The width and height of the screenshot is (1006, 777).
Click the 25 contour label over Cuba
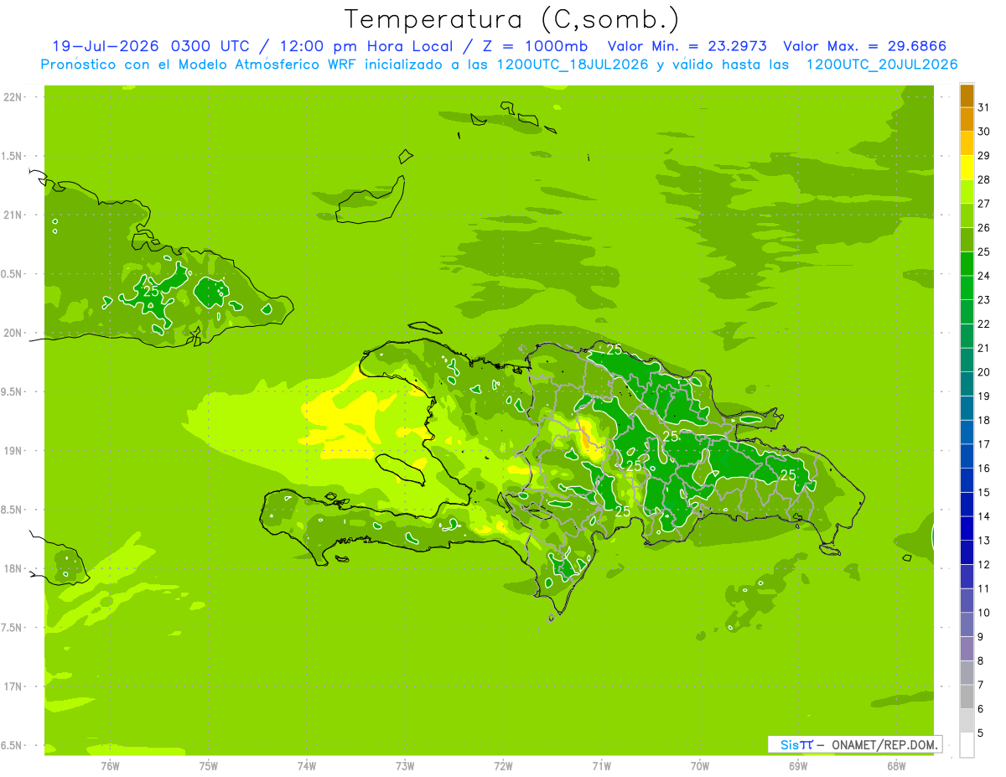click(x=151, y=291)
